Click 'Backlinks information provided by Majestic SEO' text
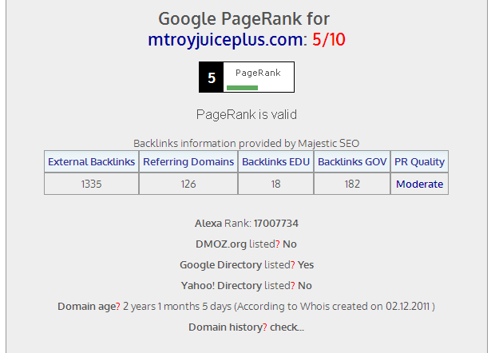 pos(246,143)
